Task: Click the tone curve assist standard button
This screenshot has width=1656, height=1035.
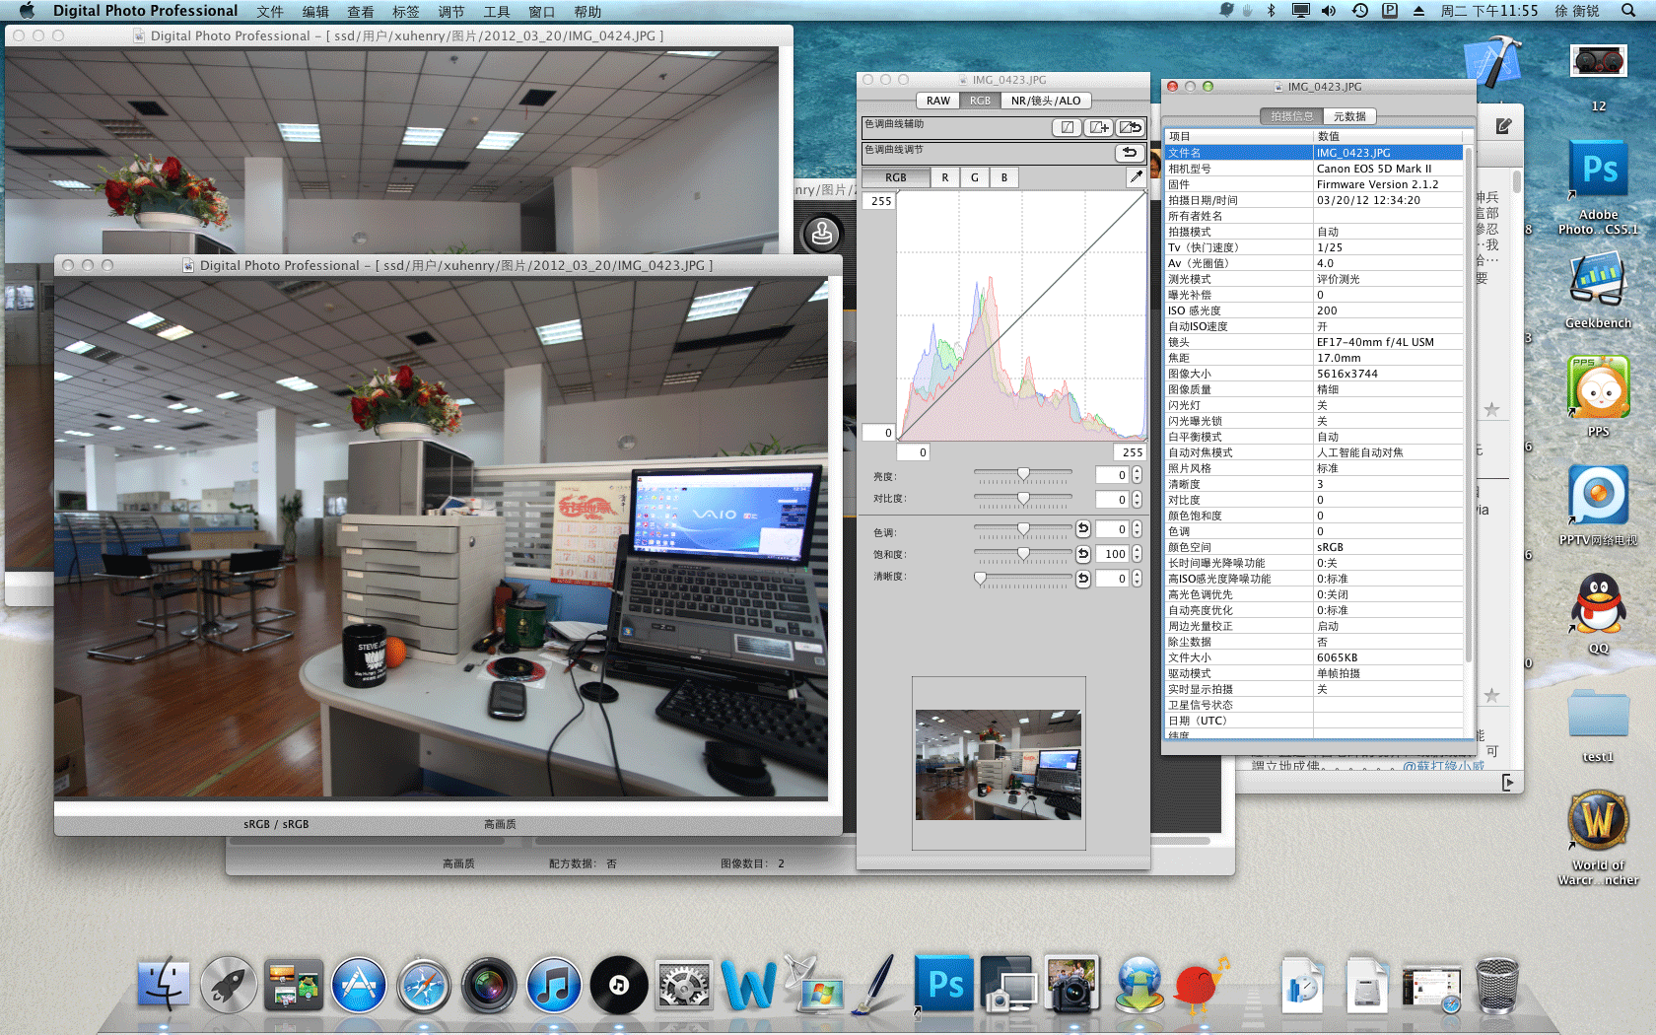Action: click(x=1067, y=127)
